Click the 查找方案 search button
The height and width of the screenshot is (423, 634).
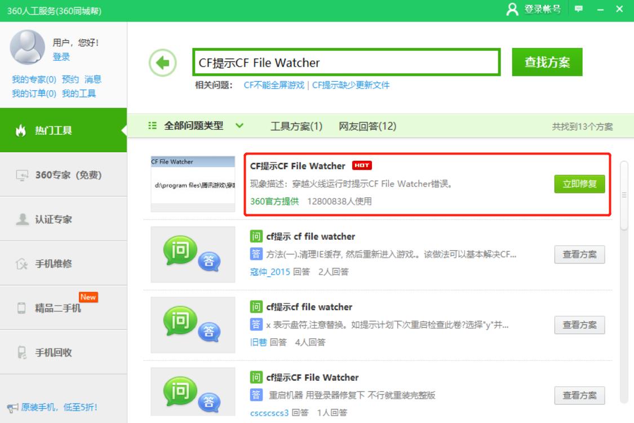coord(546,61)
